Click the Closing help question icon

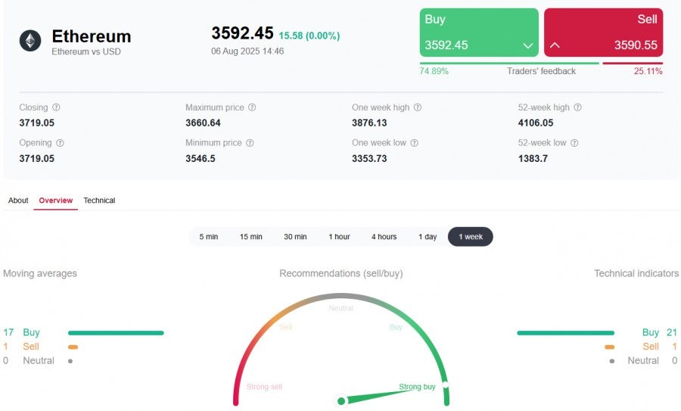[x=57, y=107]
